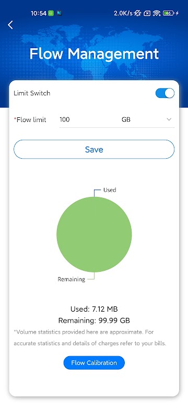Screen dimensions: 188x419
Task: Tap the Remaining: 99.99 GB text
Action: (94, 321)
